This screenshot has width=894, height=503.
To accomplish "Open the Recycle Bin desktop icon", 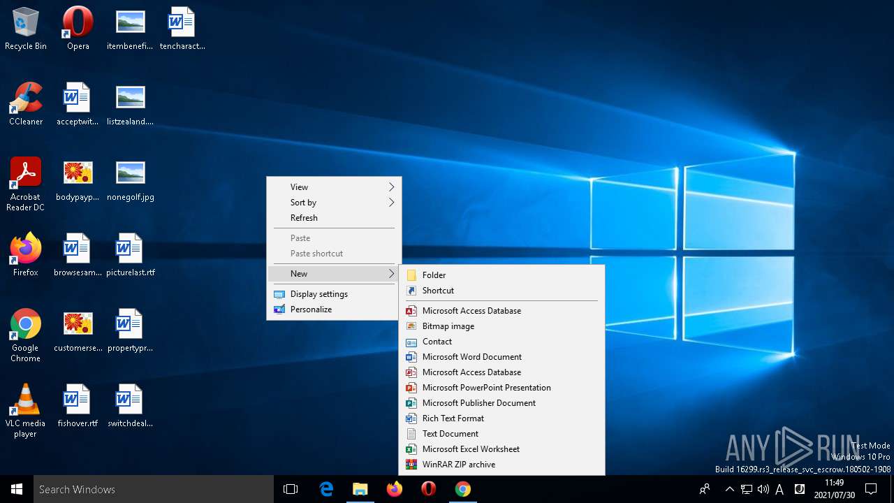I will [26, 29].
